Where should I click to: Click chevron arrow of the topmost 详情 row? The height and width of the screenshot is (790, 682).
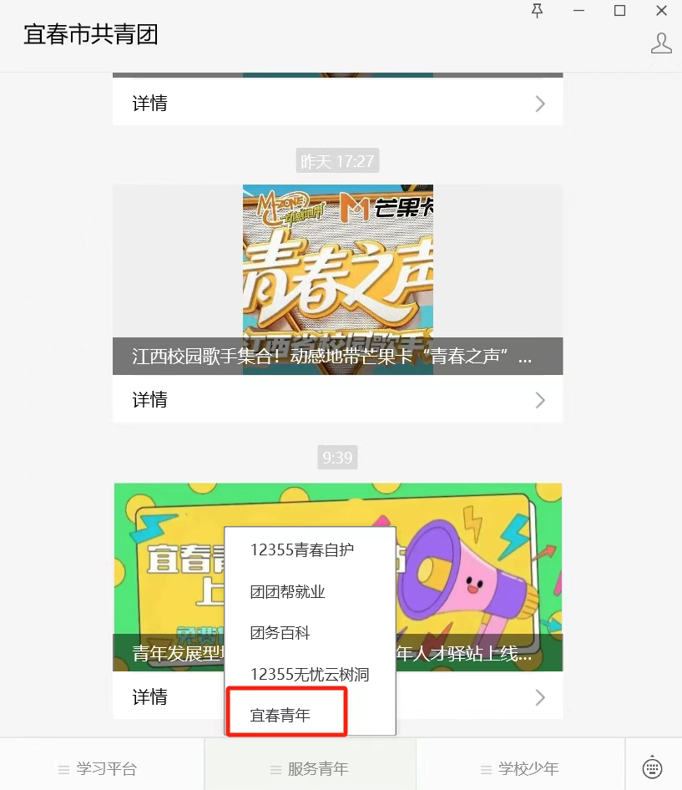click(540, 104)
